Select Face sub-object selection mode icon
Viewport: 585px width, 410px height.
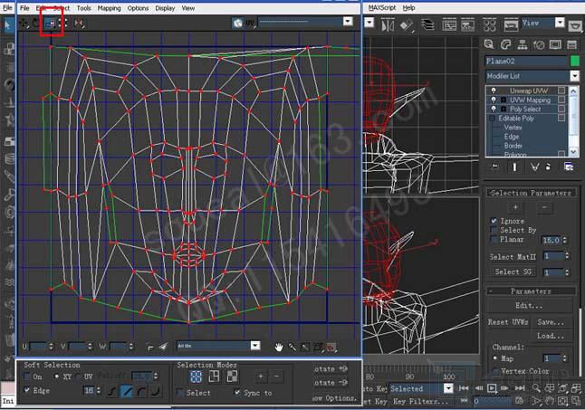[232, 377]
